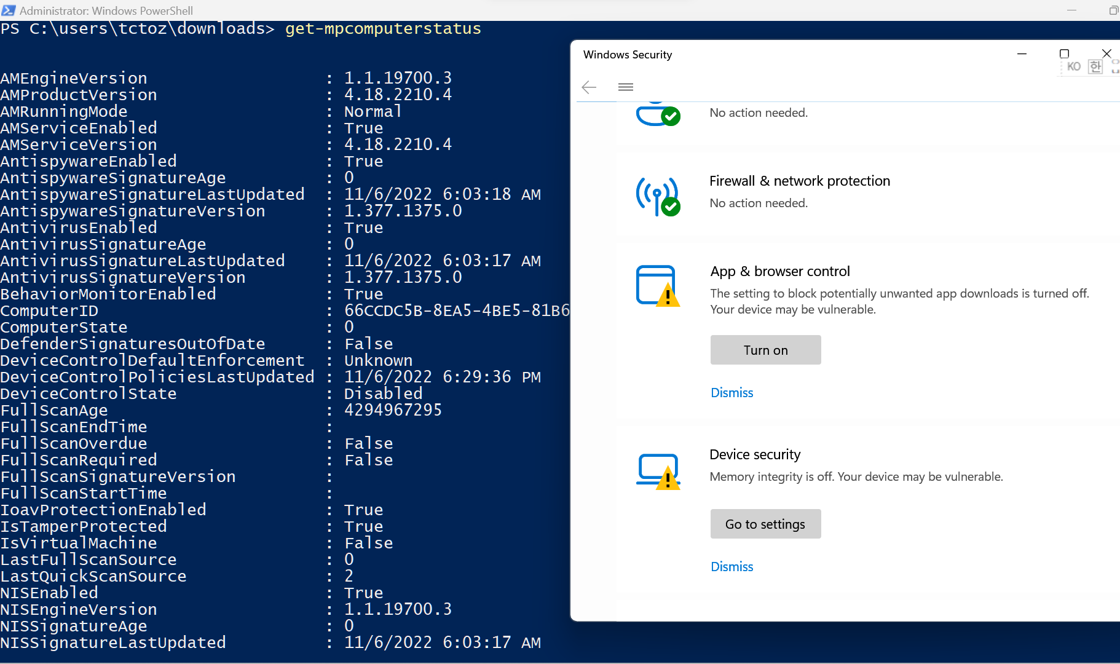
Task: Click the IsTamperProtected property name
Action: [84, 526]
